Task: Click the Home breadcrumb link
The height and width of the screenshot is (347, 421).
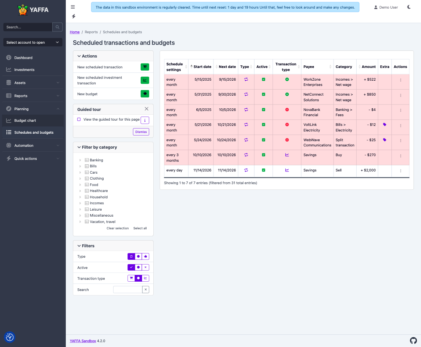Action: pos(75,32)
